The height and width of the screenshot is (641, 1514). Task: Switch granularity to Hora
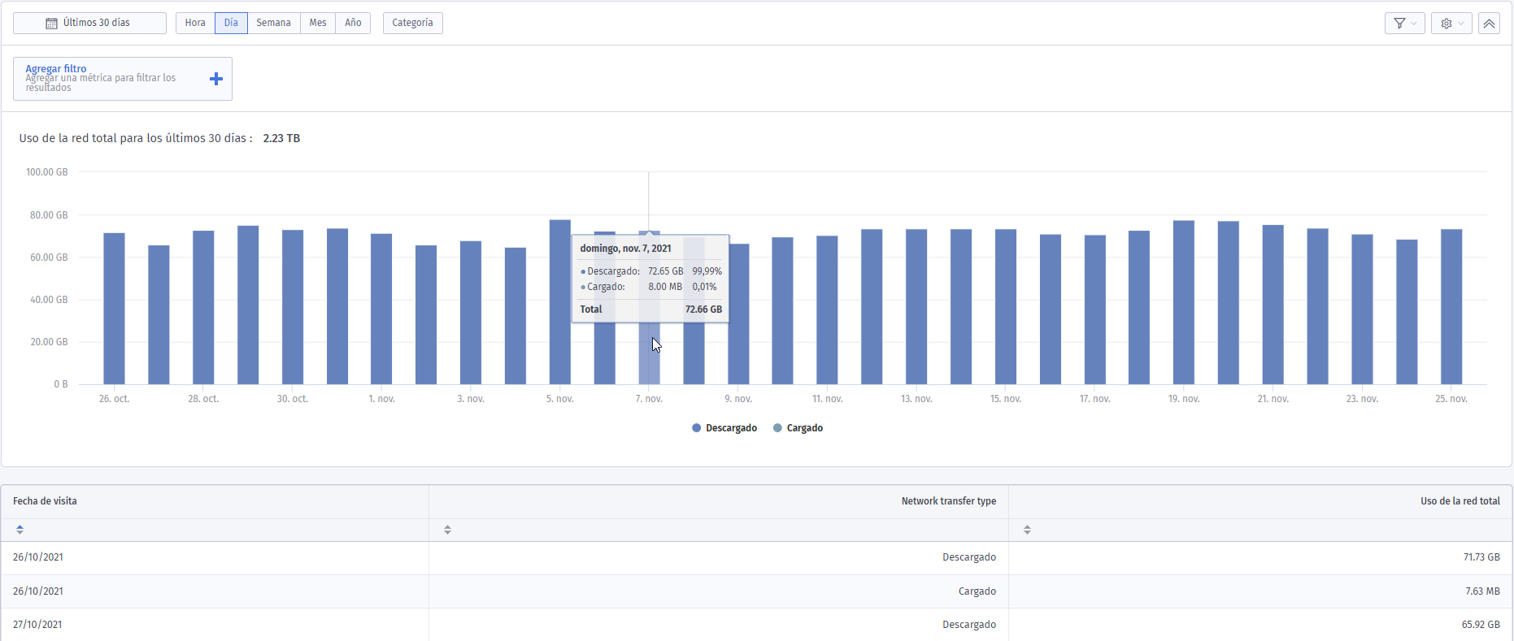[x=195, y=23]
